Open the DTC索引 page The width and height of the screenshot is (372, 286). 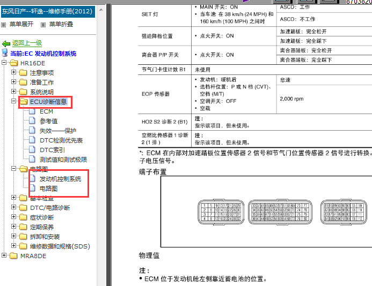coord(52,150)
